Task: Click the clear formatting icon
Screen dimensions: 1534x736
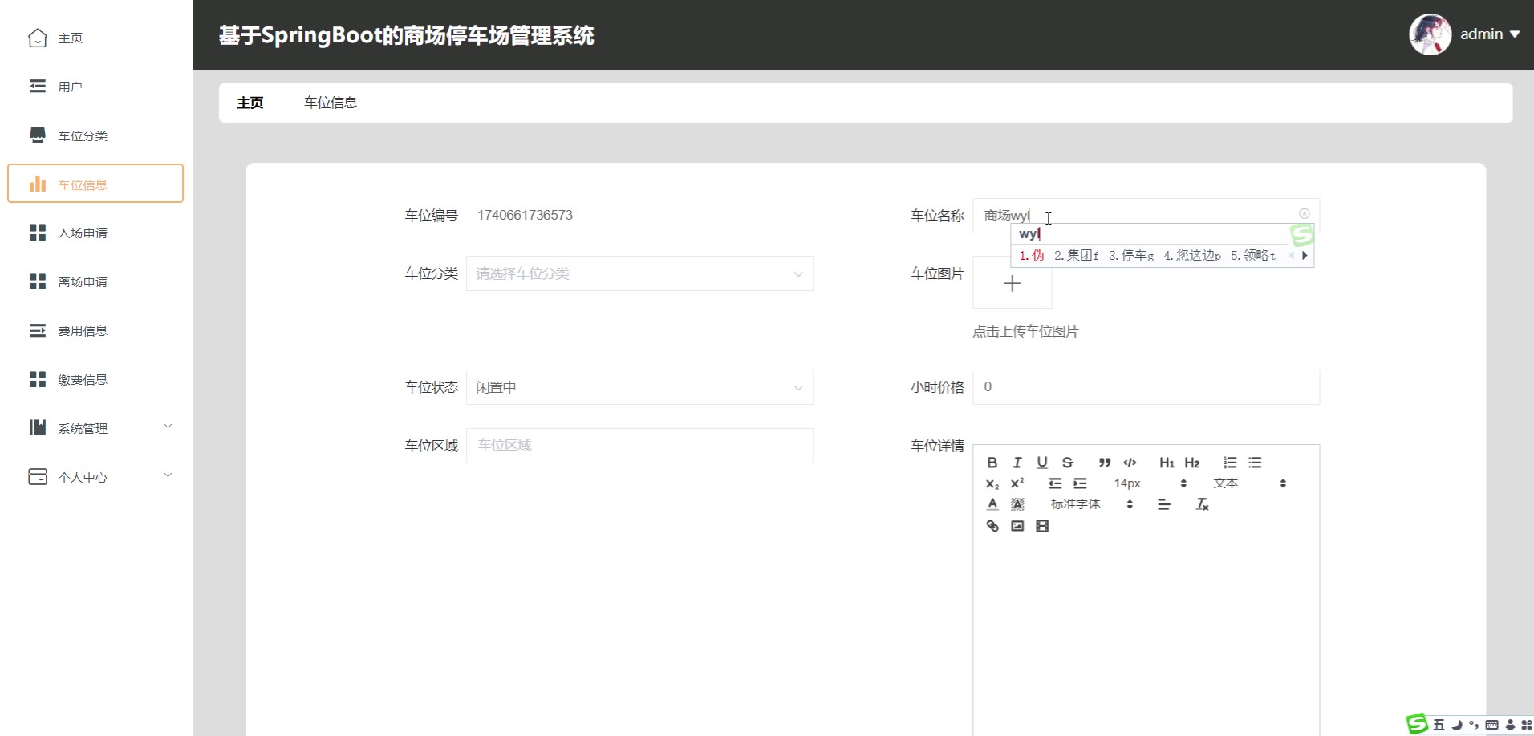Action: [x=1202, y=504]
